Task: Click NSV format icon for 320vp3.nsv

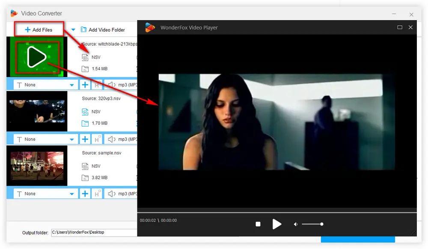Action: [x=85, y=112]
